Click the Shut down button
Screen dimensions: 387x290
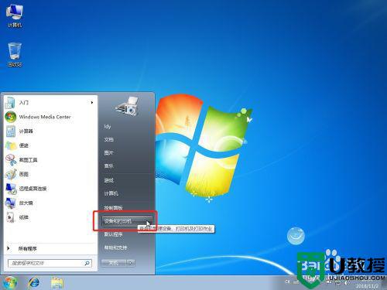(x=114, y=263)
